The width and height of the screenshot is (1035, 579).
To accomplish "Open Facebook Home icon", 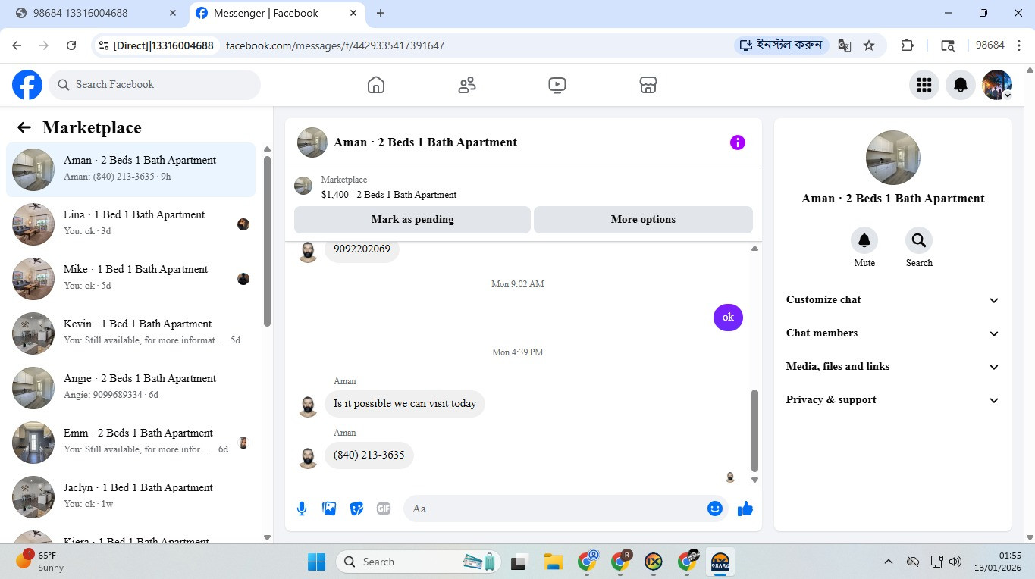I will click(x=376, y=85).
